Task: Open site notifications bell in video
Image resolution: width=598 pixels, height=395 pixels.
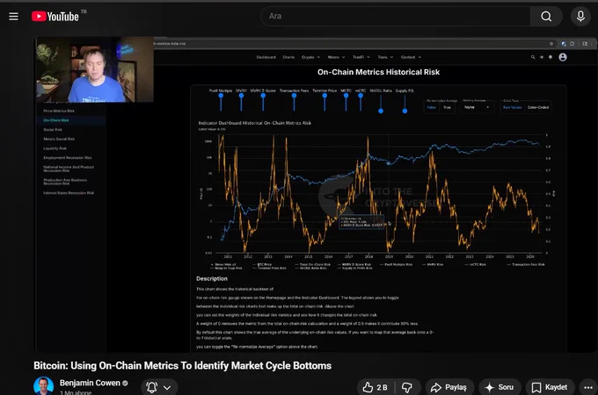Action: click(551, 57)
